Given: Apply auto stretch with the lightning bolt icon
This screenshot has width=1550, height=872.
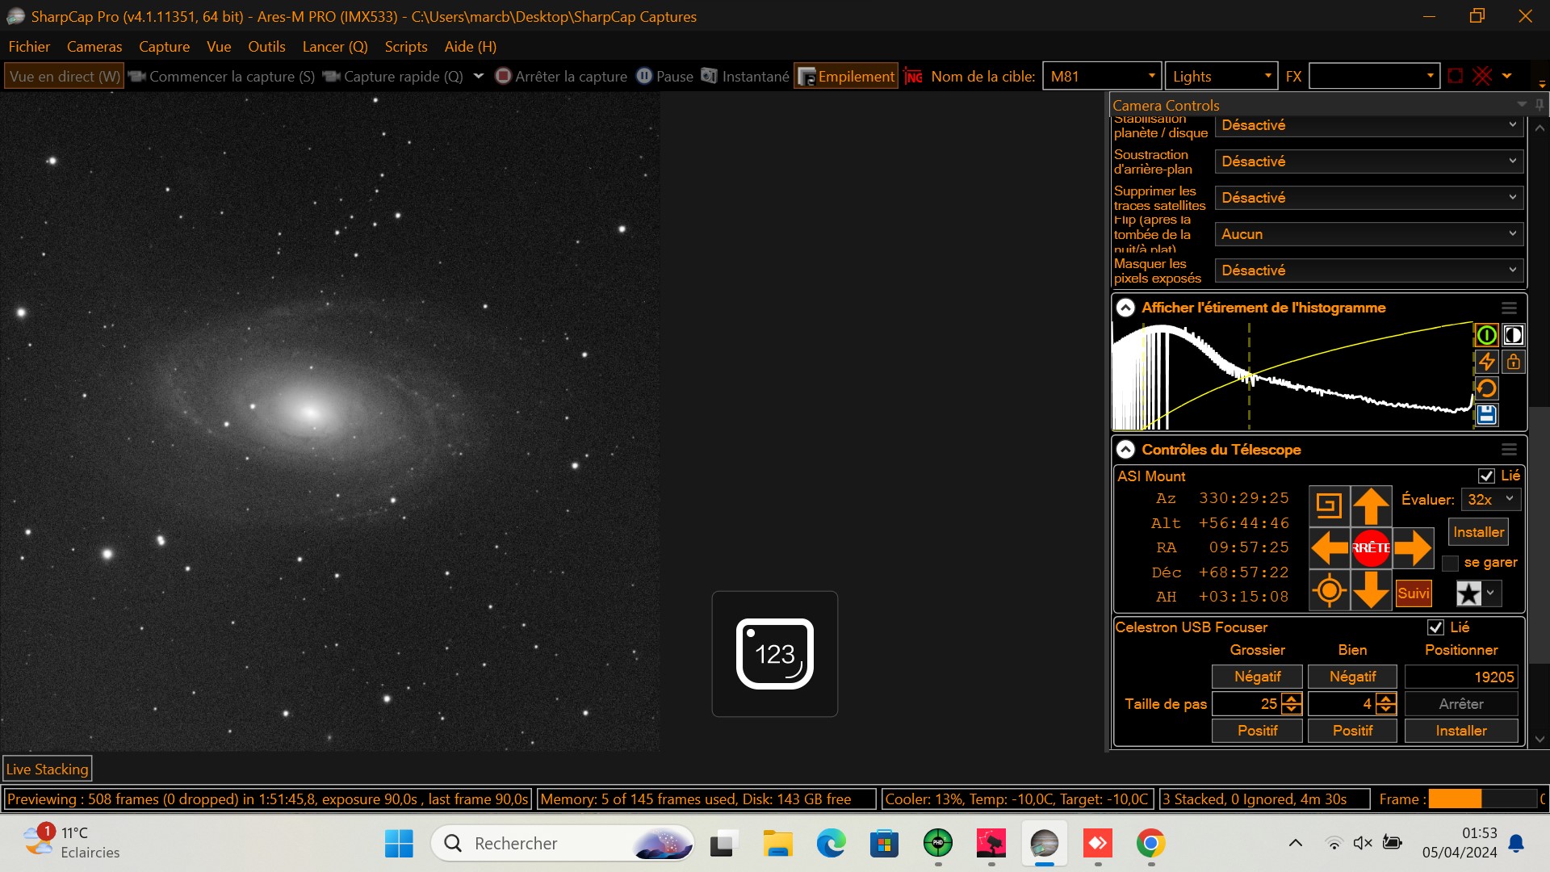Looking at the screenshot, I should [1487, 362].
